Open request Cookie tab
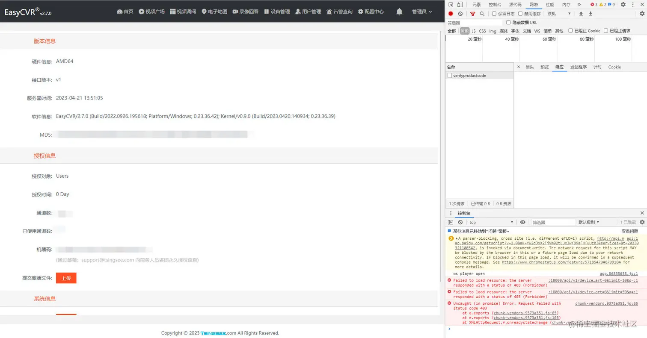647x338 pixels. click(614, 67)
